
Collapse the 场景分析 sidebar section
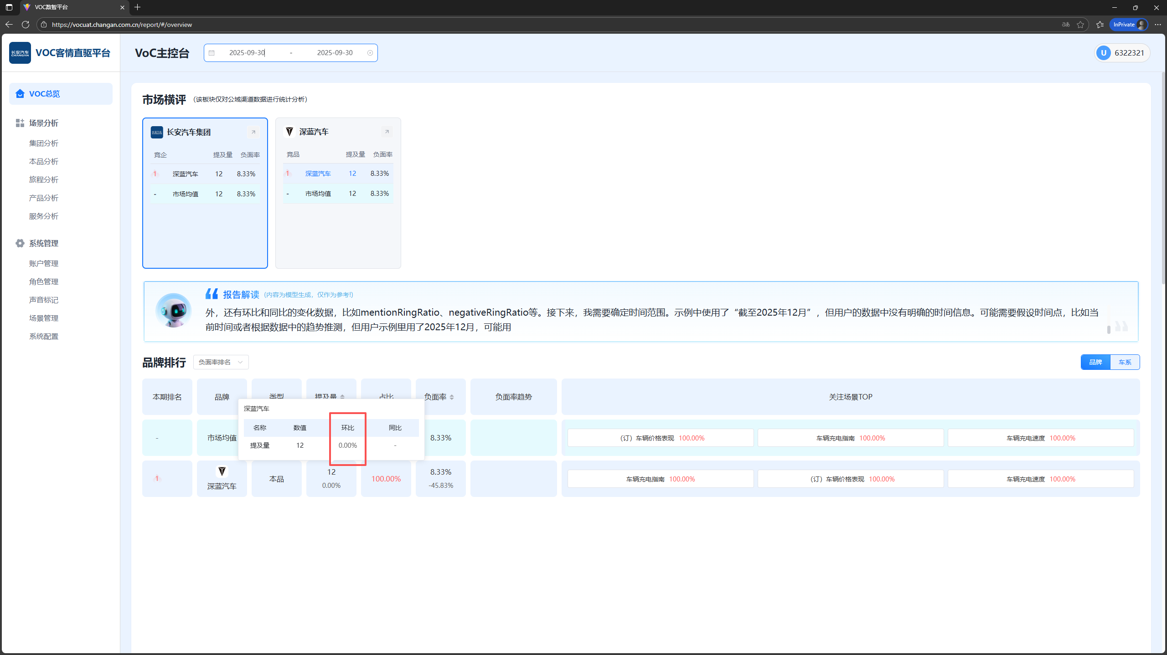pyautogui.click(x=43, y=123)
